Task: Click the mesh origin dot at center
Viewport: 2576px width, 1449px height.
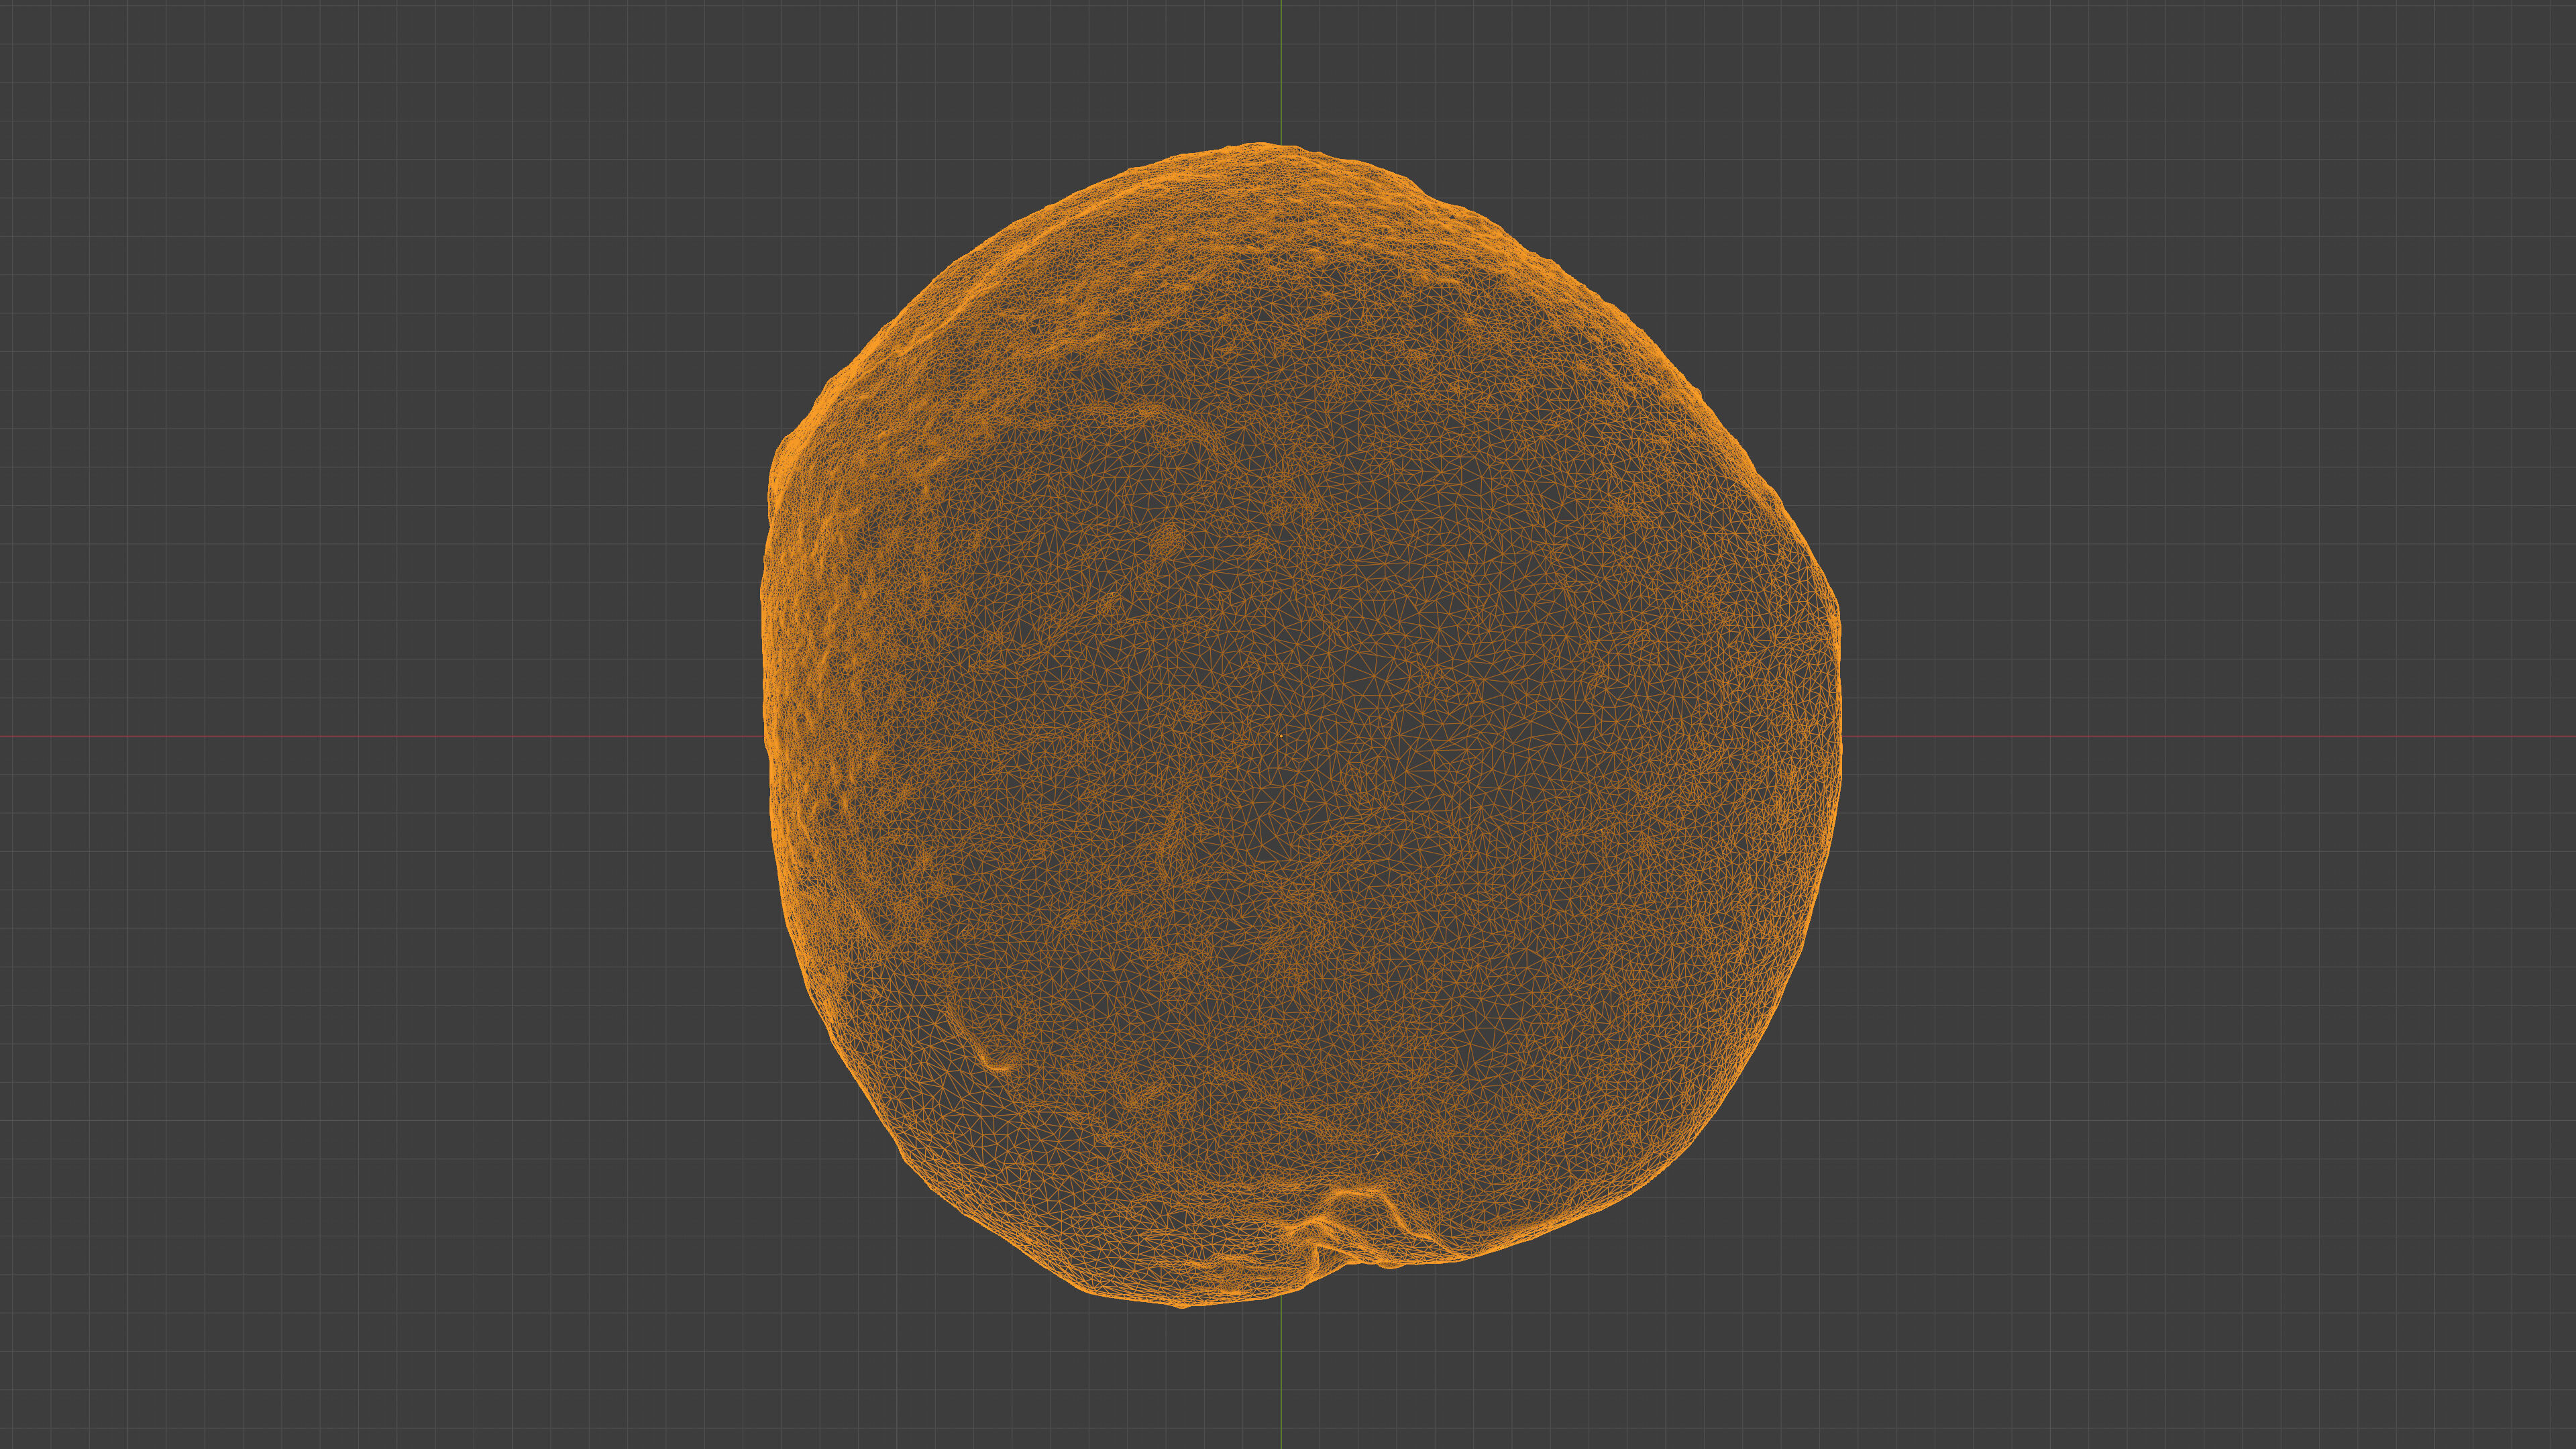Action: point(1281,737)
